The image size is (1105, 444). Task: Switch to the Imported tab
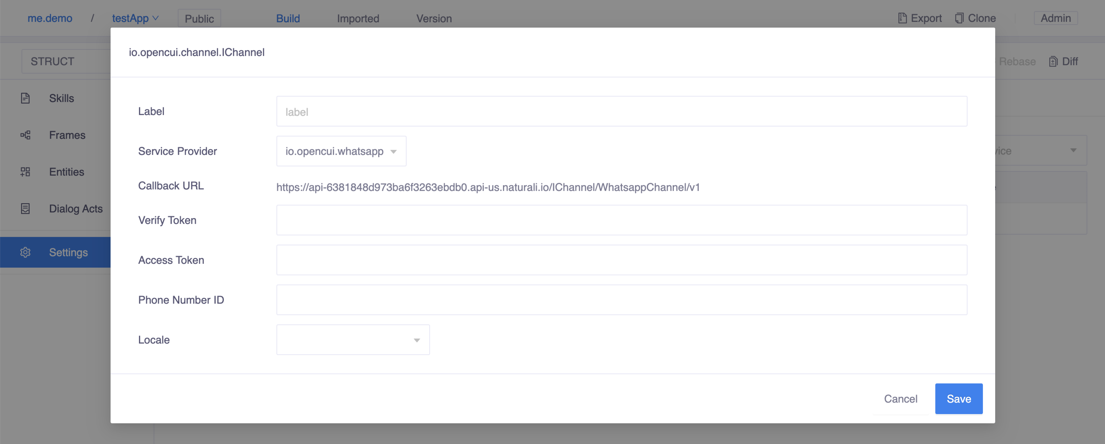pyautogui.click(x=358, y=18)
